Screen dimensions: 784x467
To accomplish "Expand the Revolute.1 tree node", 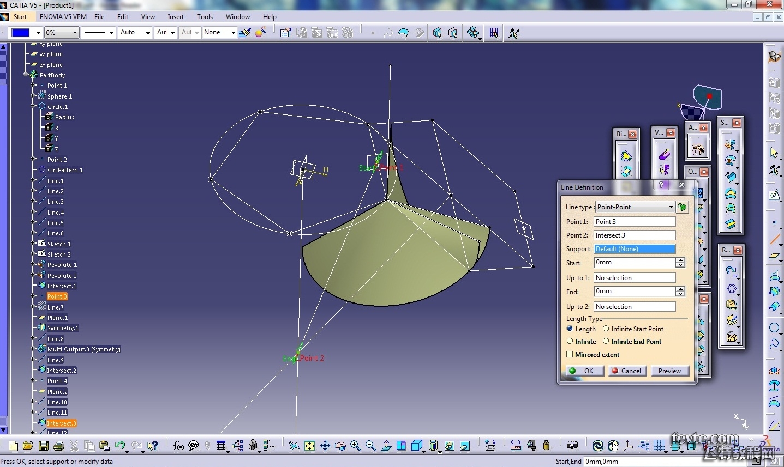I will pos(33,265).
